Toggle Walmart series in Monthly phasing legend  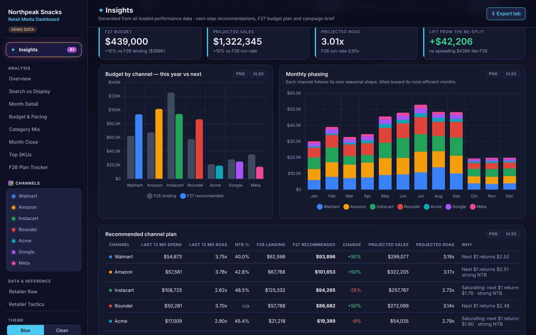tap(328, 207)
